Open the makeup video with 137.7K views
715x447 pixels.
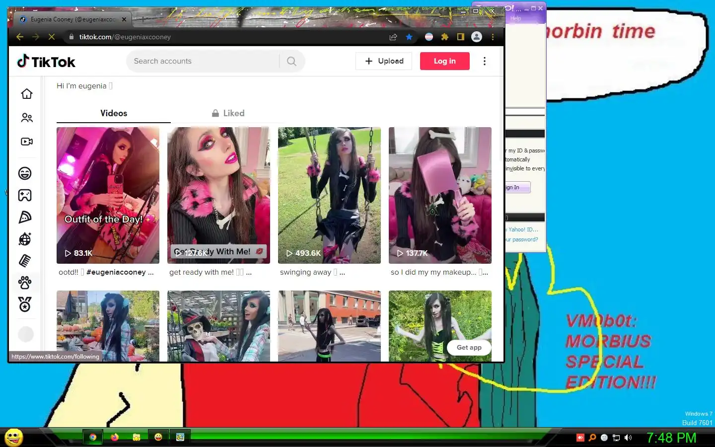click(x=440, y=195)
